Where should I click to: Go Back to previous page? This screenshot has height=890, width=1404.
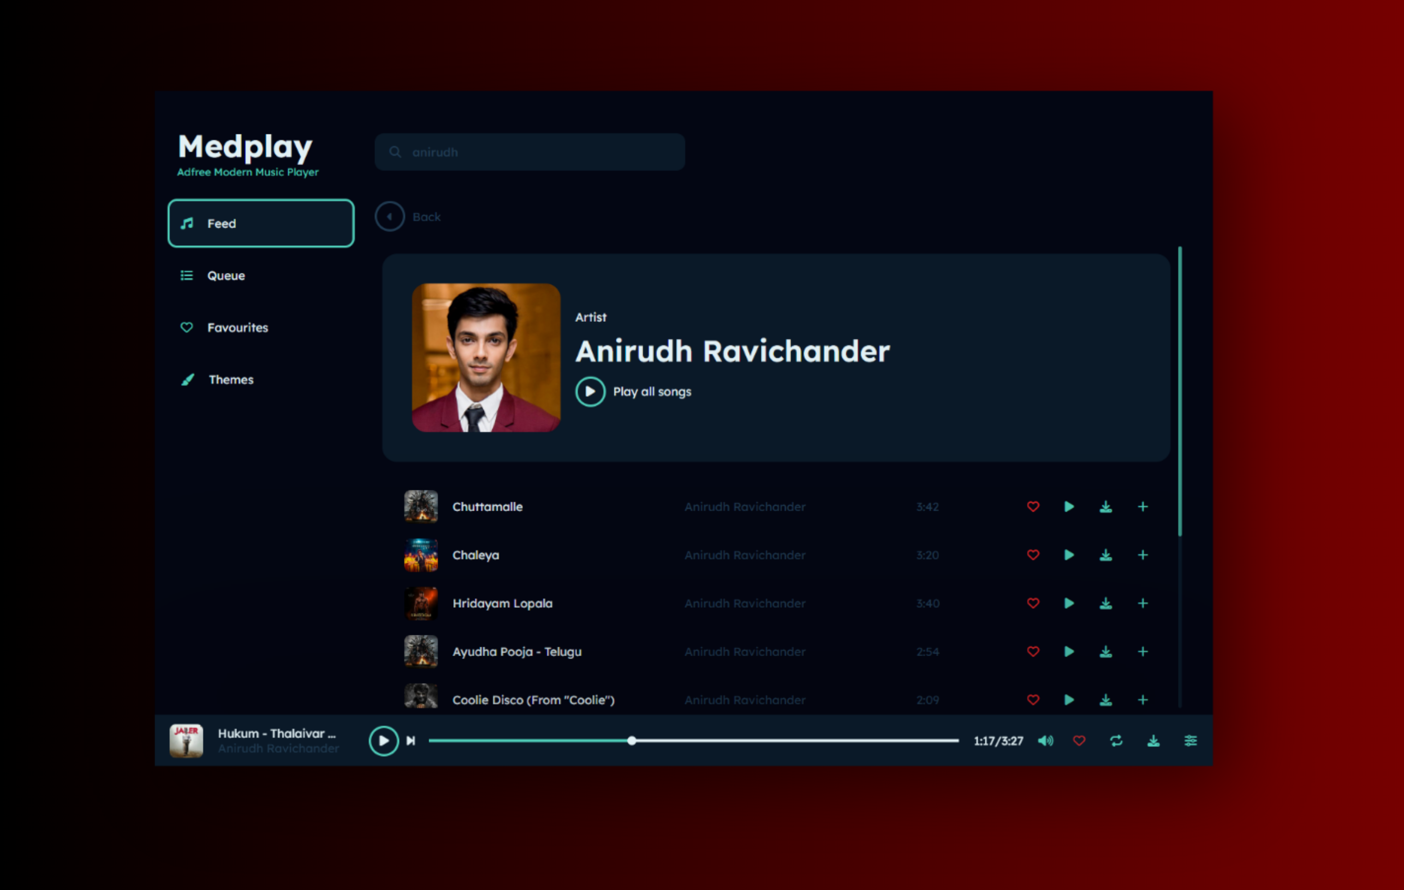pyautogui.click(x=390, y=217)
